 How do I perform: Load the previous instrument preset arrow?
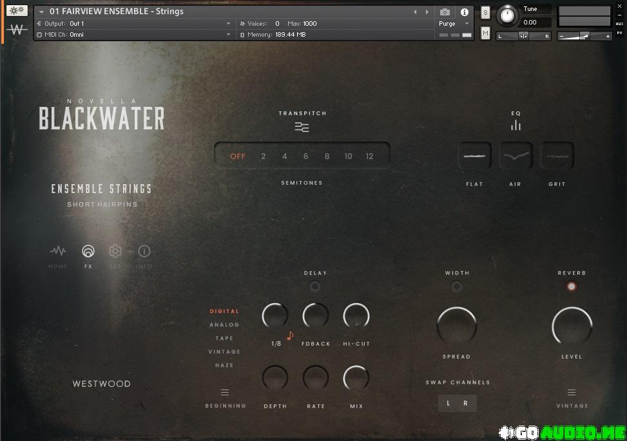coord(415,12)
